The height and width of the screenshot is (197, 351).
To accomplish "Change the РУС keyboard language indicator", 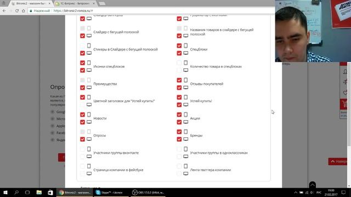I will 319,192.
